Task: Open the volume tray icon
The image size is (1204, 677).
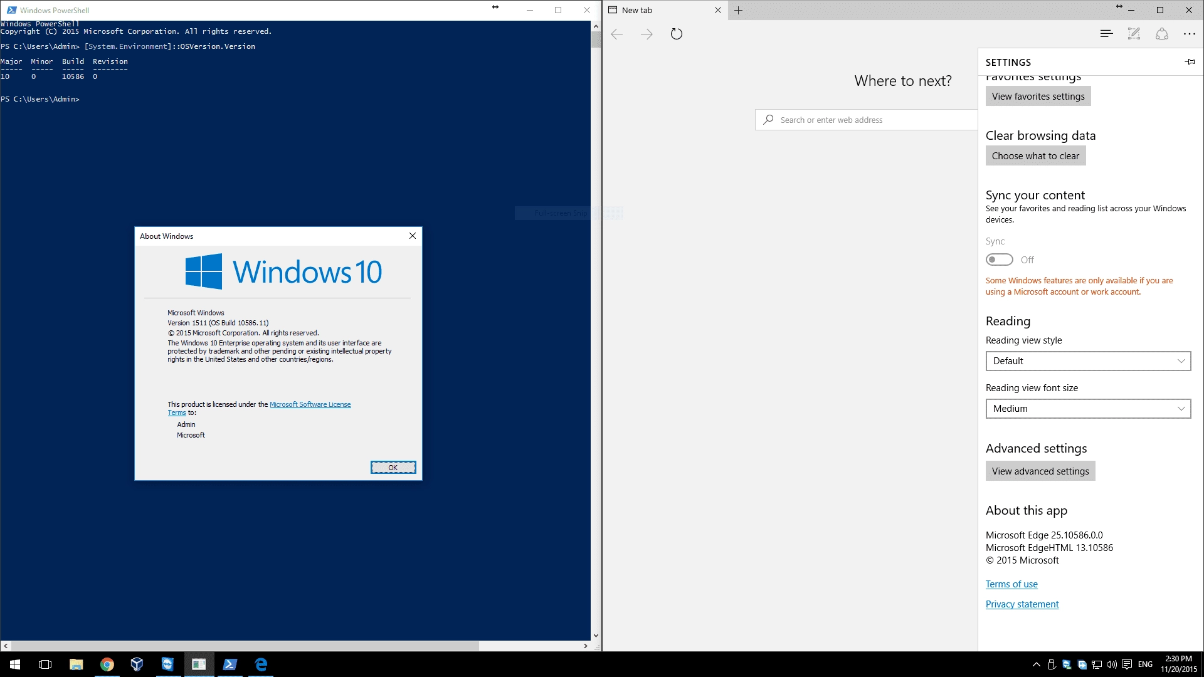Action: pyautogui.click(x=1112, y=664)
